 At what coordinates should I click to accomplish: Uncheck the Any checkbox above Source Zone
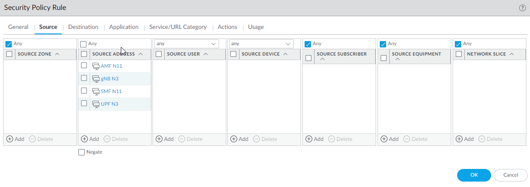tap(9, 44)
